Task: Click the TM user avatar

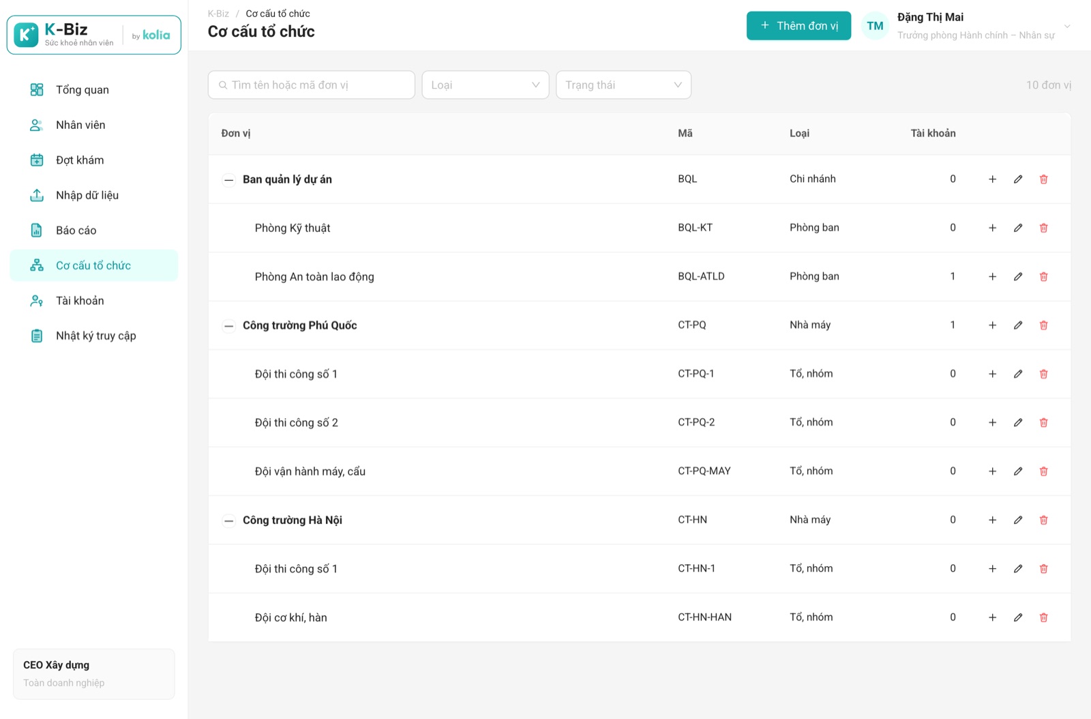Action: pyautogui.click(x=875, y=26)
